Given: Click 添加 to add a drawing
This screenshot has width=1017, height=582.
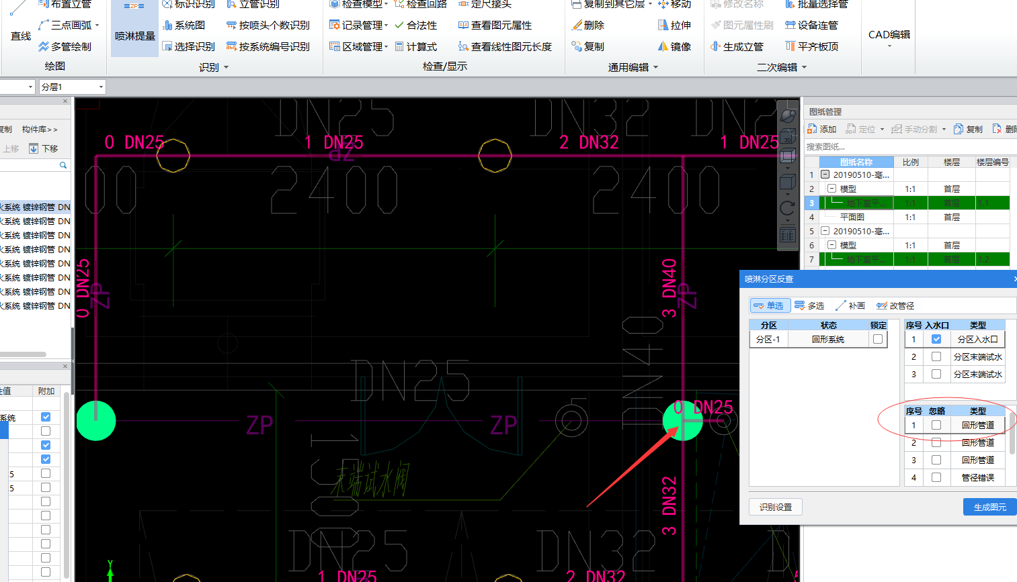Looking at the screenshot, I should (821, 129).
